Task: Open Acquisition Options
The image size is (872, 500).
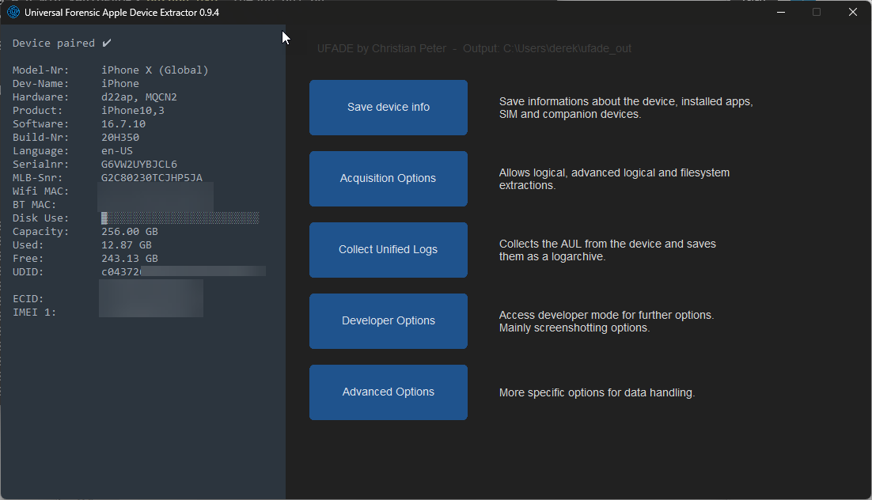Action: [388, 179]
